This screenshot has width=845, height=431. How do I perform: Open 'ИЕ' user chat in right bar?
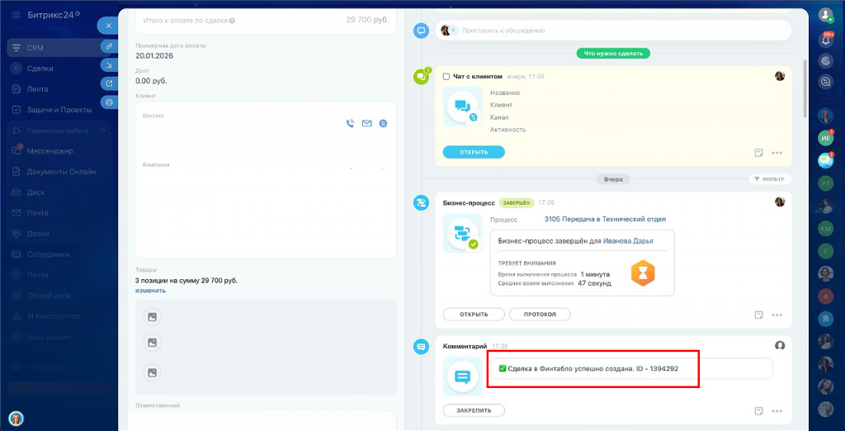825,138
